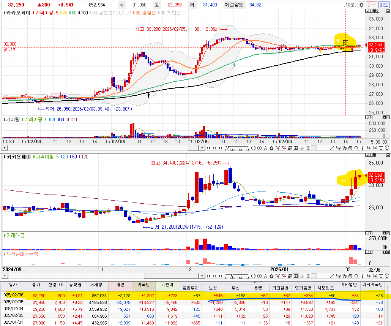This screenshot has width=391, height=326.
Task: Open chart settings gear beside 매수 button
Action: pyautogui.click(x=361, y=5)
